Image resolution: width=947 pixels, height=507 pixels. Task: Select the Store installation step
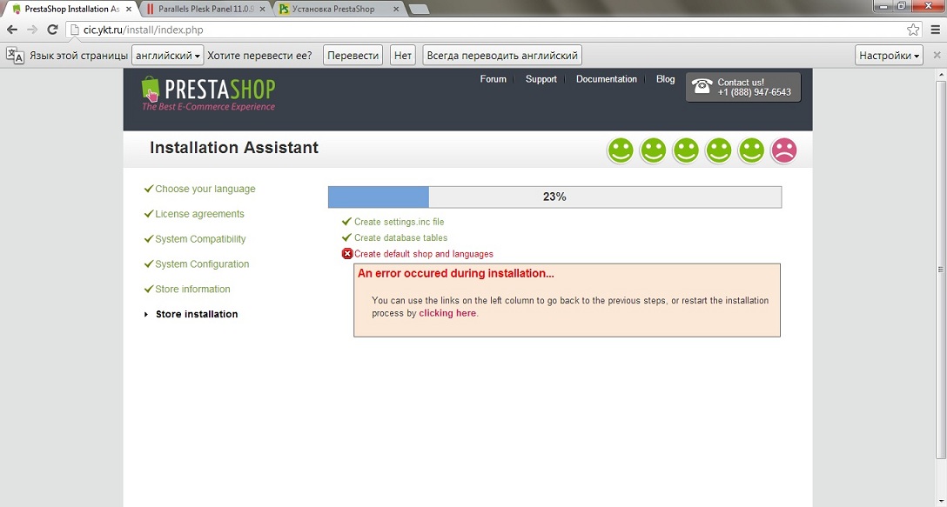tap(197, 314)
